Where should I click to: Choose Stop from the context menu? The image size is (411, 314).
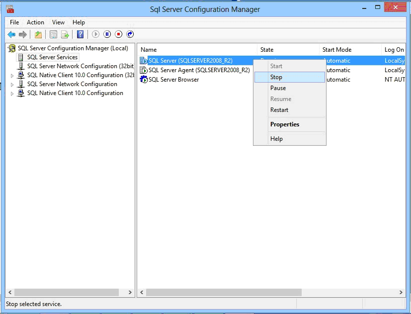pos(276,77)
